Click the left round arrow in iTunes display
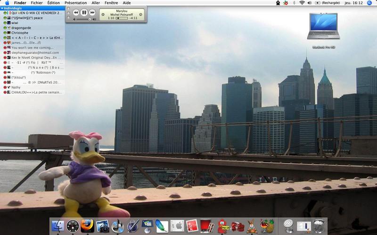 (x=103, y=15)
